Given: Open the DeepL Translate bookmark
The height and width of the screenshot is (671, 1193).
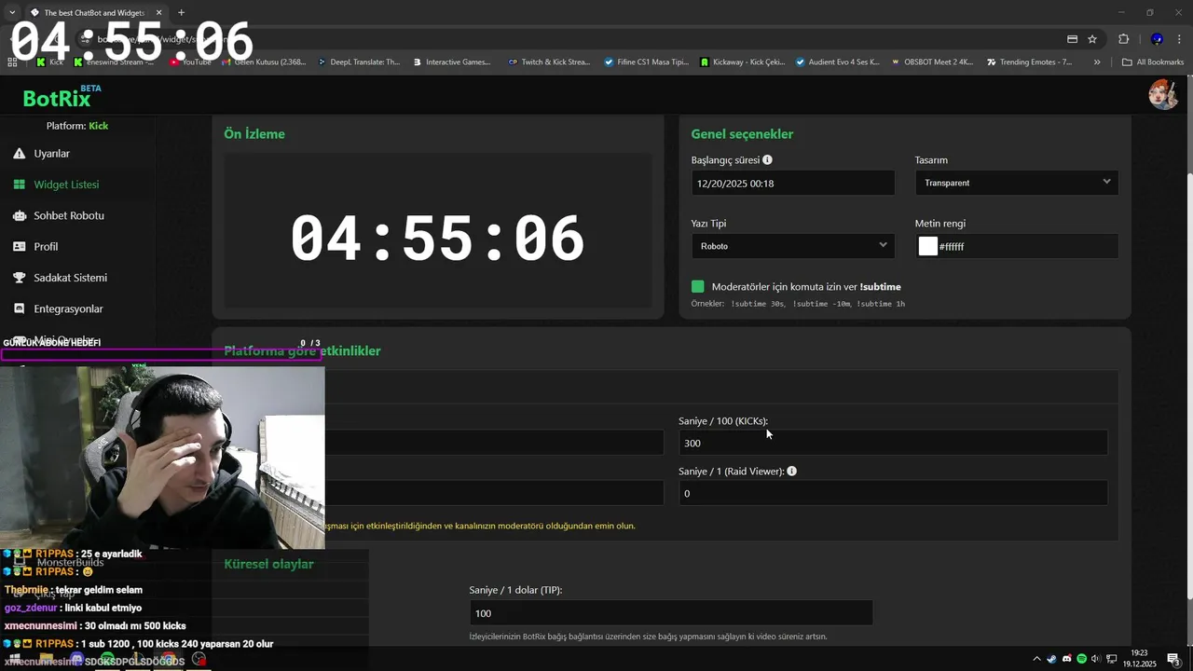Looking at the screenshot, I should [x=358, y=62].
